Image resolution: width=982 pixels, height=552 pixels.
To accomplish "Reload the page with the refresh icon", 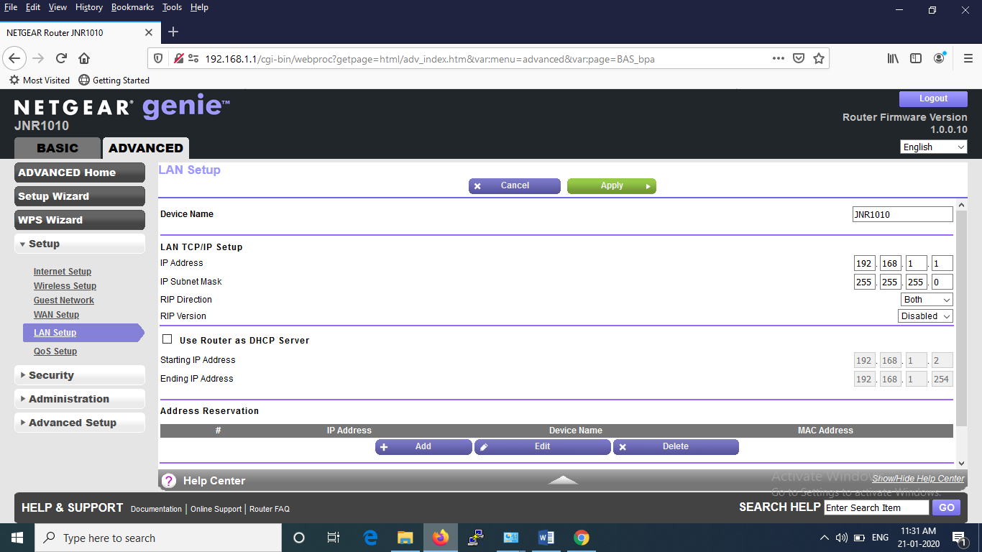I will [62, 58].
